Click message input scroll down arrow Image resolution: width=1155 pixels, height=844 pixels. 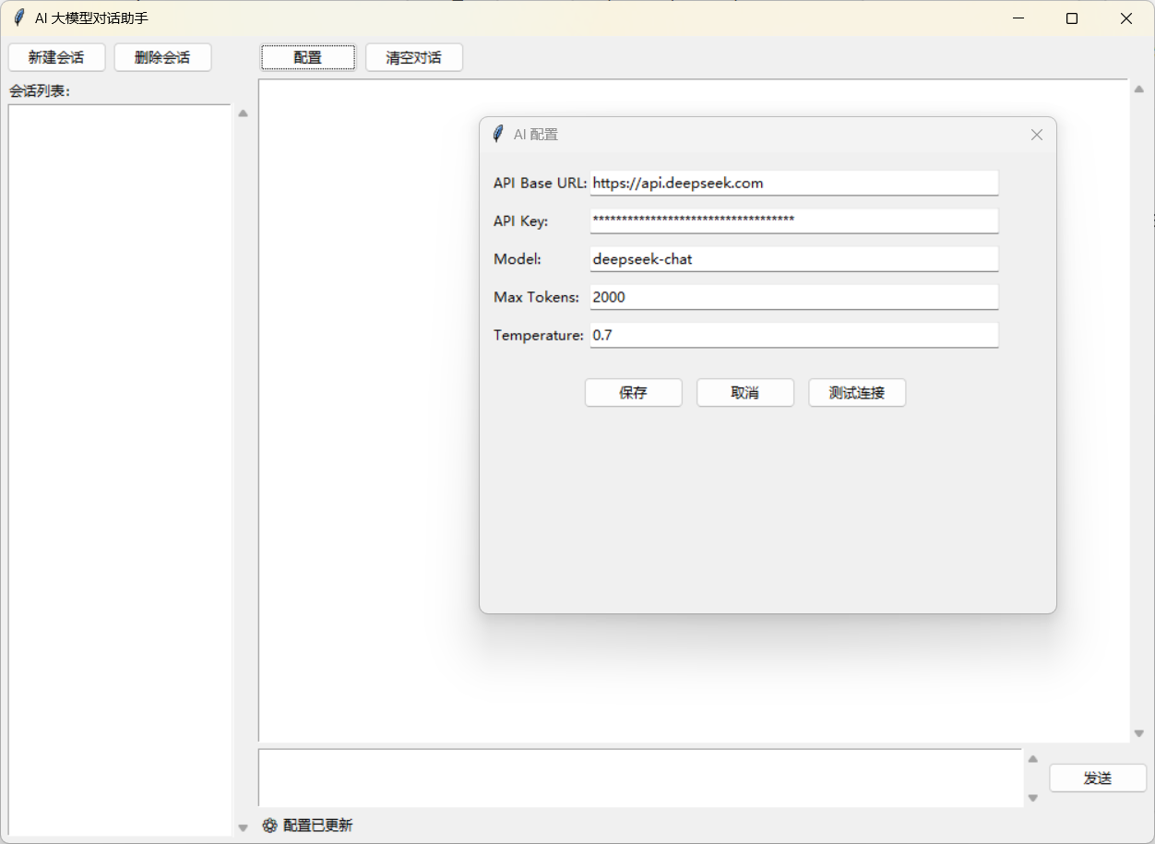pyautogui.click(x=1033, y=799)
